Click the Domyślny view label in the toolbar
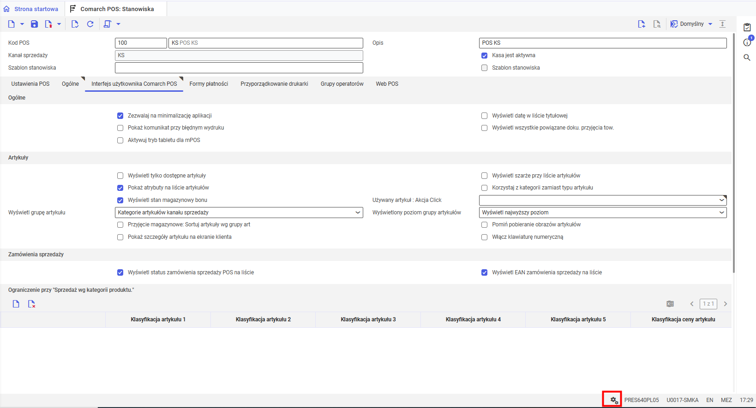Image resolution: width=756 pixels, height=408 pixels. pyautogui.click(x=692, y=24)
